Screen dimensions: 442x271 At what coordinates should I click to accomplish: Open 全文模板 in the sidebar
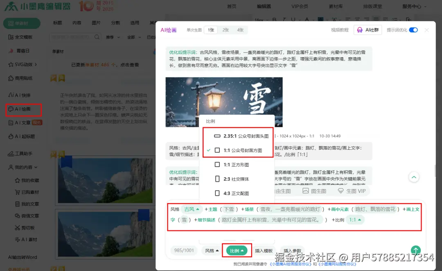20,37
